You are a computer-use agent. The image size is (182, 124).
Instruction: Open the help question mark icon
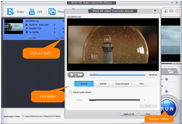177,11
